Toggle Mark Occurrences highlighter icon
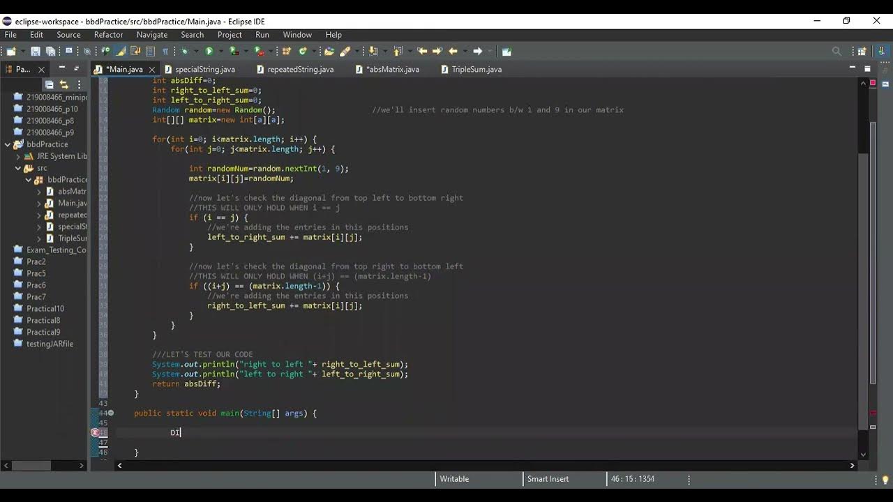This screenshot has width=893, height=502. [x=121, y=51]
